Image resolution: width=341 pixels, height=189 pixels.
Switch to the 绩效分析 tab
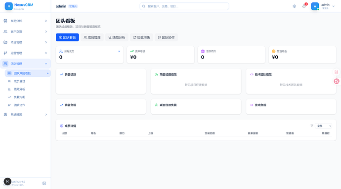pos(117,37)
